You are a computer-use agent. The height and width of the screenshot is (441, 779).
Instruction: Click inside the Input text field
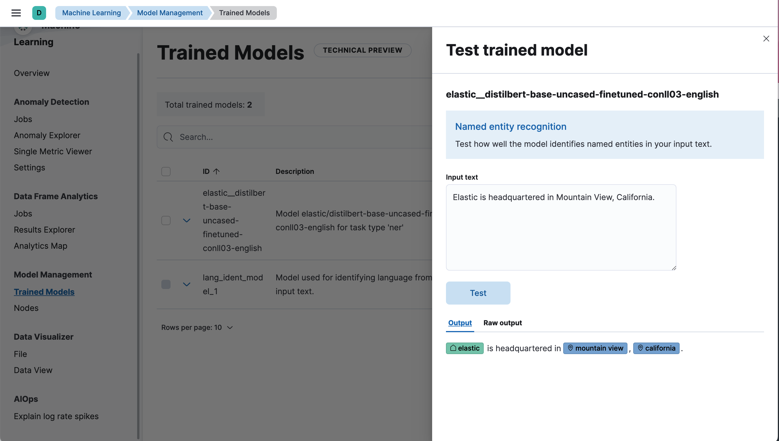561,227
